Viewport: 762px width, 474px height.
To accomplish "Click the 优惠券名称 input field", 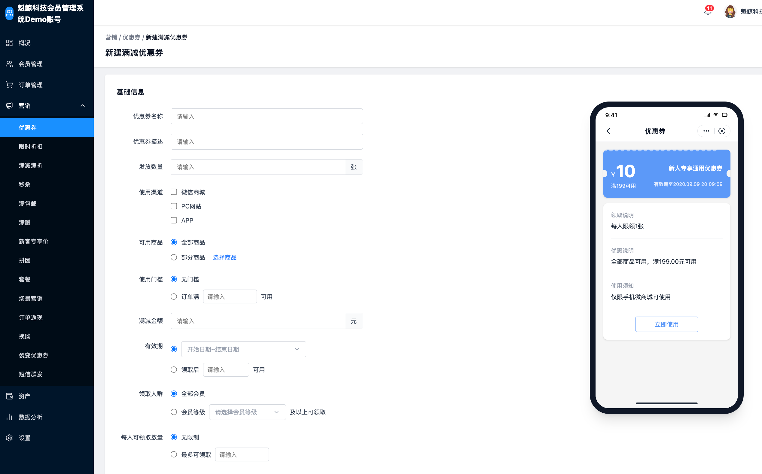I will tap(267, 116).
